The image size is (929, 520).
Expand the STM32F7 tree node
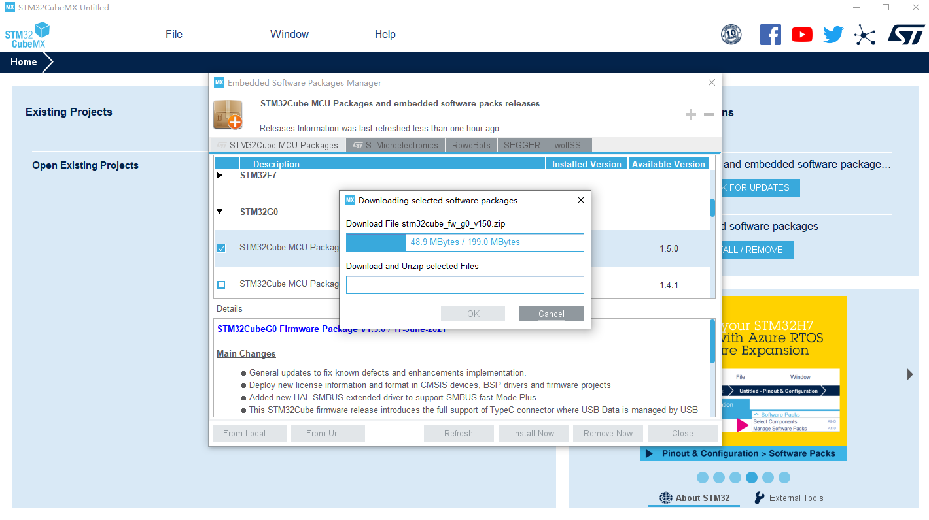tap(220, 175)
